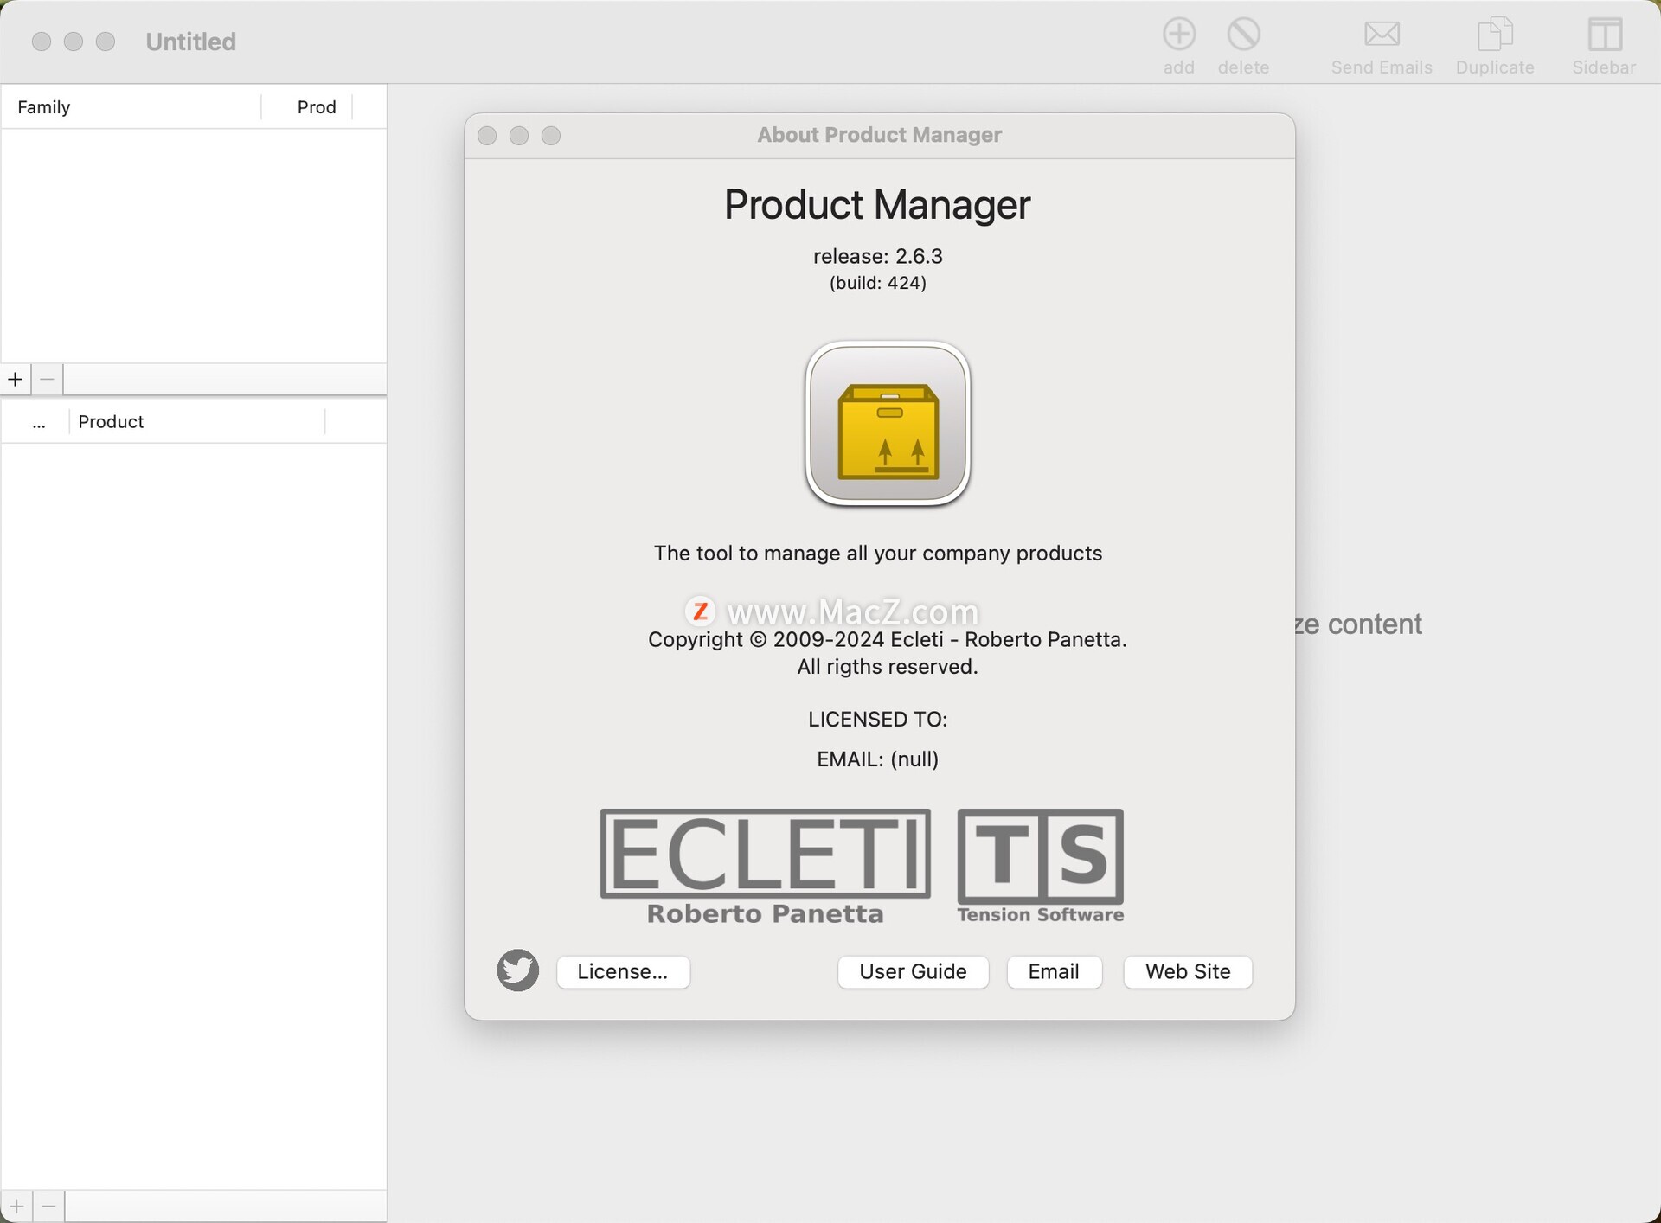The height and width of the screenshot is (1223, 1661).
Task: Open the Twitter bird icon link
Action: [x=517, y=970]
